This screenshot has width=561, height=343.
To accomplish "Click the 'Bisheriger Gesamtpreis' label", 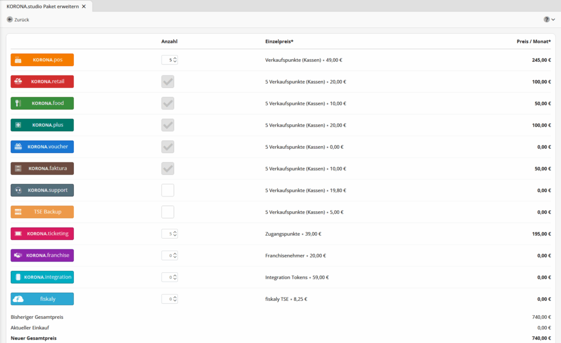I will (37, 317).
